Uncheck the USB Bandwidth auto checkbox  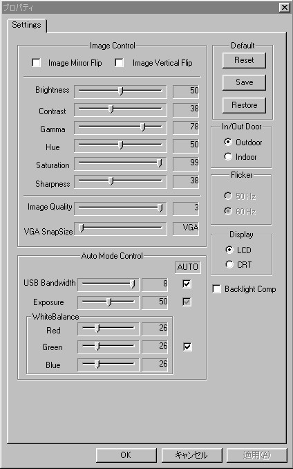click(x=187, y=284)
